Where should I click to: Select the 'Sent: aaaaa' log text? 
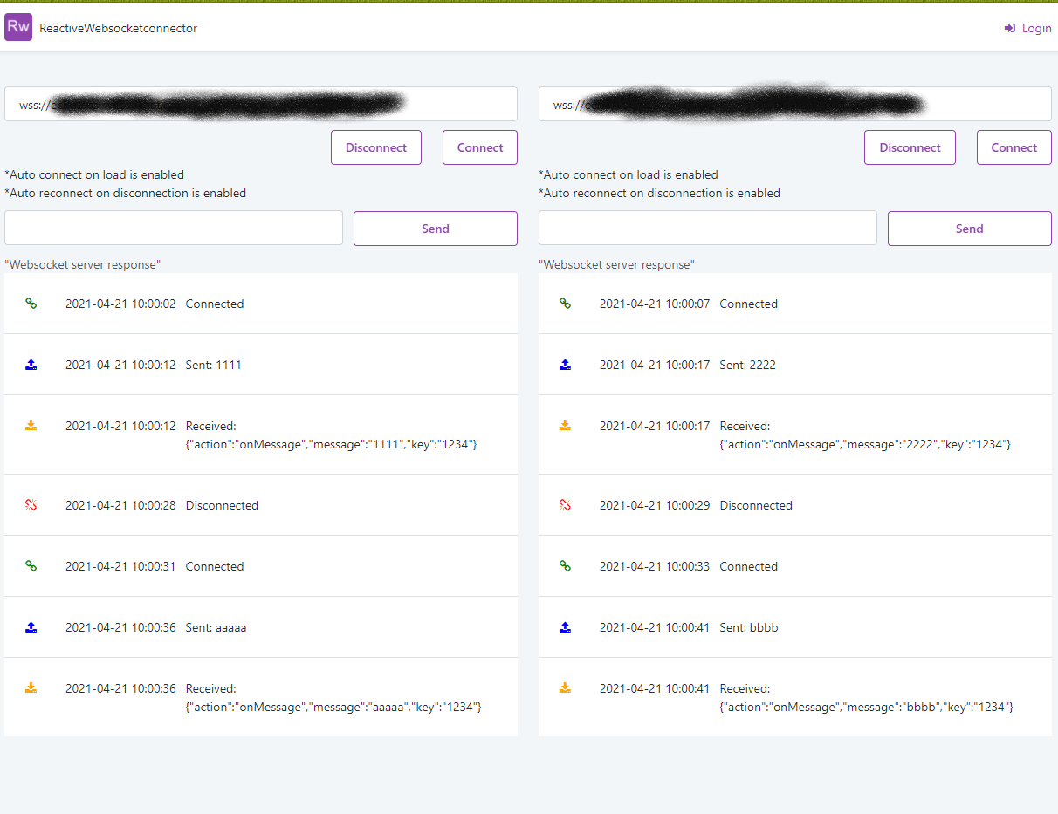pyautogui.click(x=216, y=627)
